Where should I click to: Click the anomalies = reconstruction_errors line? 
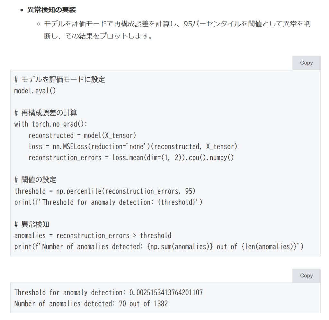pyautogui.click(x=93, y=236)
